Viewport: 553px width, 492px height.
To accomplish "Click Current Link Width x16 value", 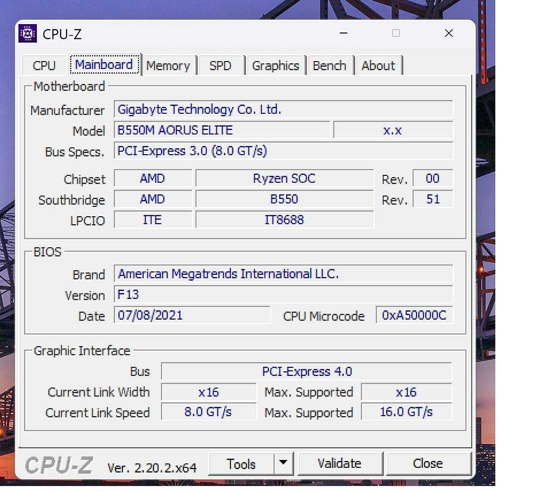I will coord(208,392).
